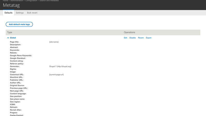Click the Metatag page title
The image size is (206, 116).
coord(11,5)
